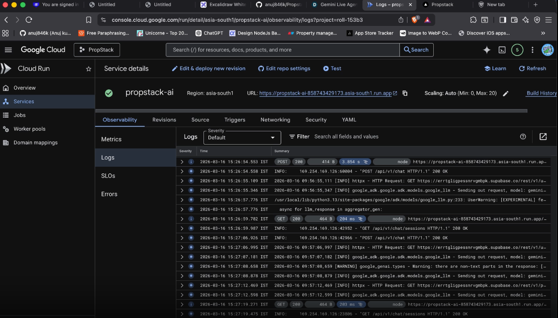Viewport: 558px width, 318px height.
Task: Open the Gemini sparkle assistant icon
Action: [486, 50]
